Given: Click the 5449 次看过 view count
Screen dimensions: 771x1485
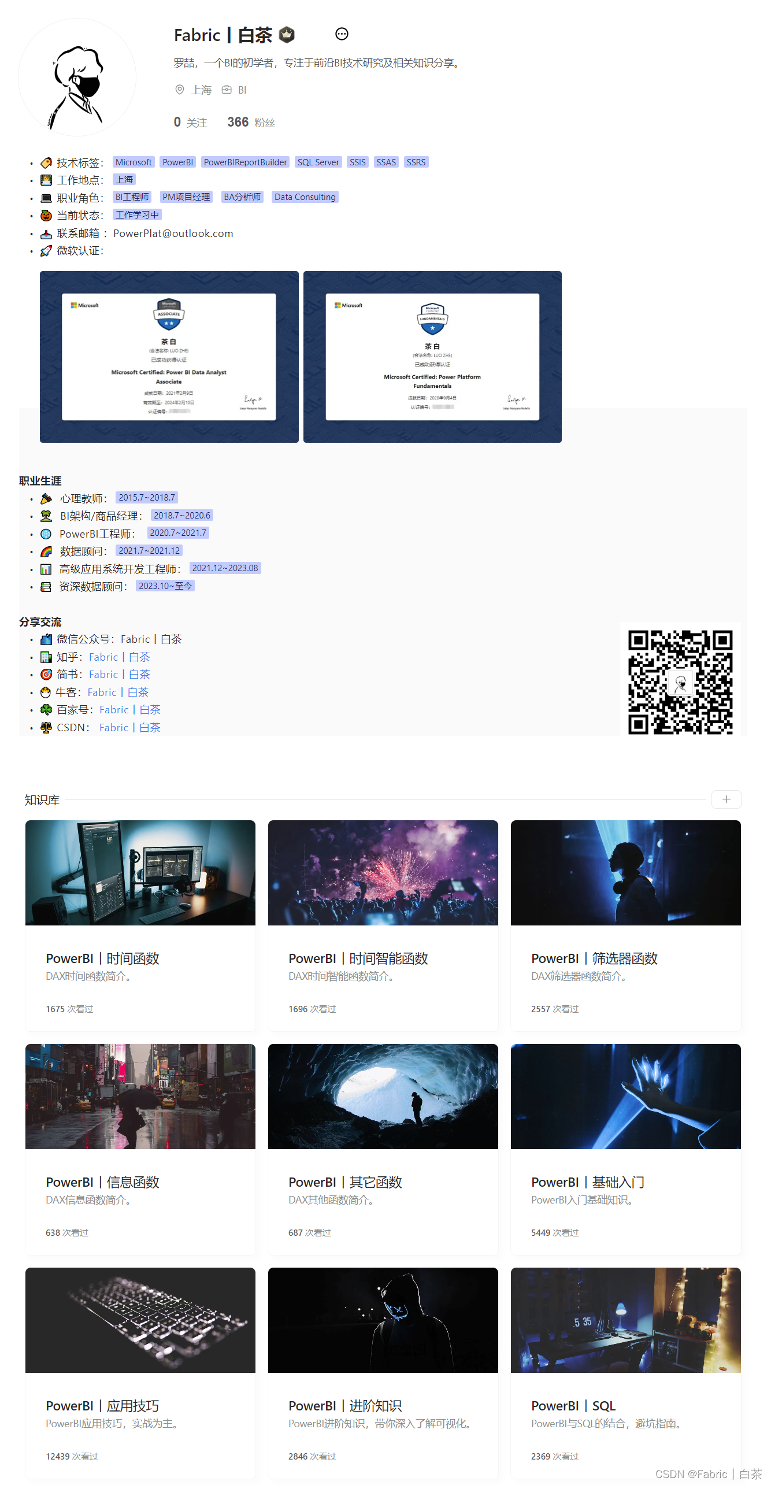Looking at the screenshot, I should [x=555, y=1233].
